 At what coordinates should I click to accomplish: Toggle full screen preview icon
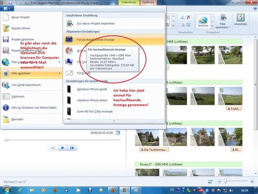tap(118, 133)
